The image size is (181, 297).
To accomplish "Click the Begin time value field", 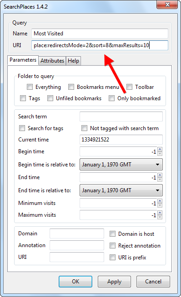I will (x=119, y=151).
